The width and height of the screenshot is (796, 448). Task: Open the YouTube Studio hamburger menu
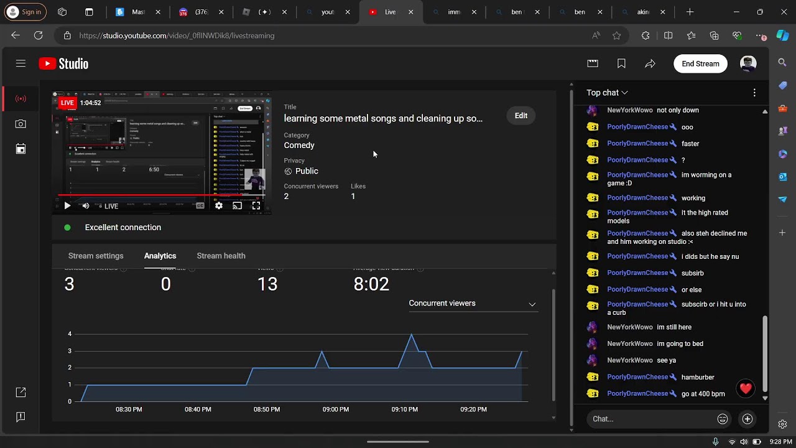[x=21, y=63]
